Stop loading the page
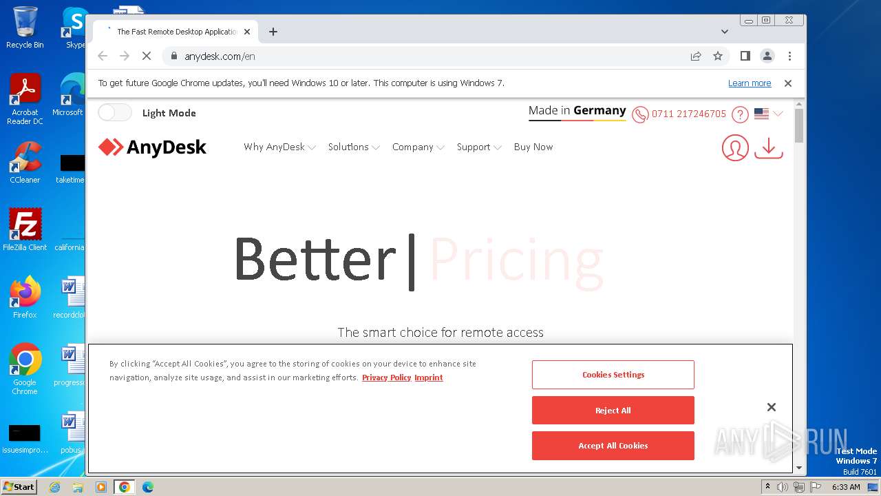The width and height of the screenshot is (881, 496). tap(147, 56)
